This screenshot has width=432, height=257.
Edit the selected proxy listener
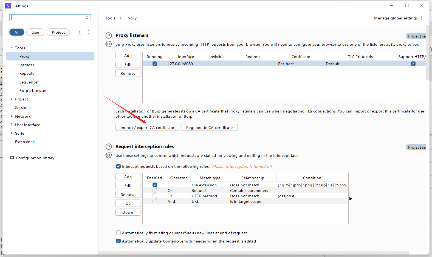pyautogui.click(x=128, y=65)
